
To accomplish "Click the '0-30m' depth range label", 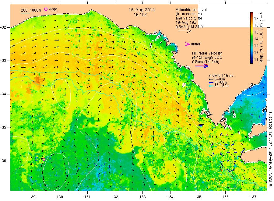I will click(x=220, y=79).
